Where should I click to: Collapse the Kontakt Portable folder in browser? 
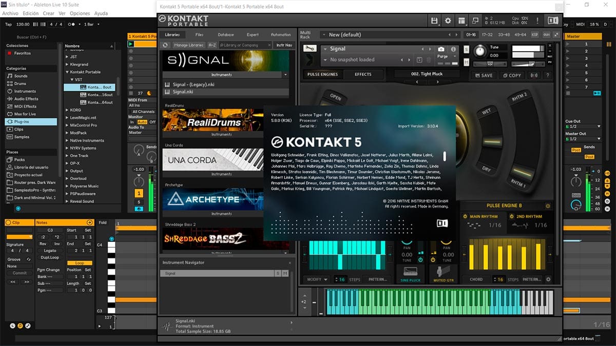[67, 72]
